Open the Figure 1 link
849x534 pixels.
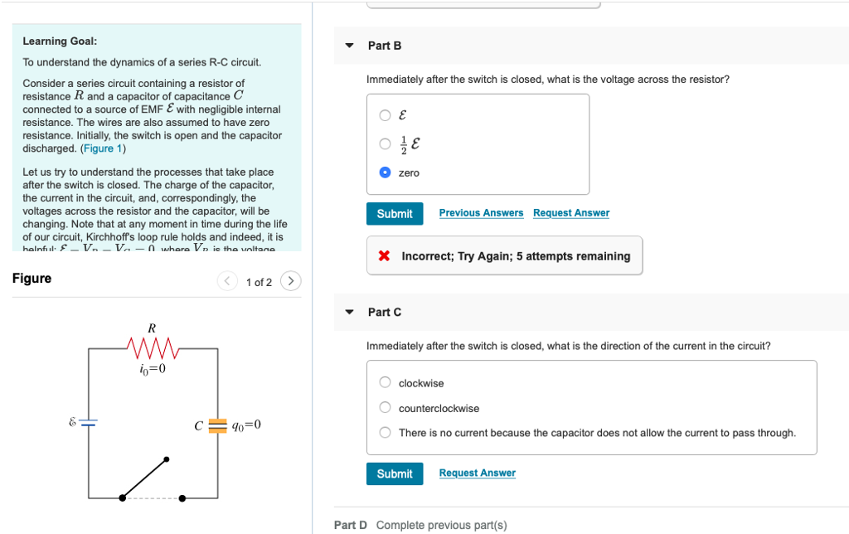pyautogui.click(x=103, y=148)
